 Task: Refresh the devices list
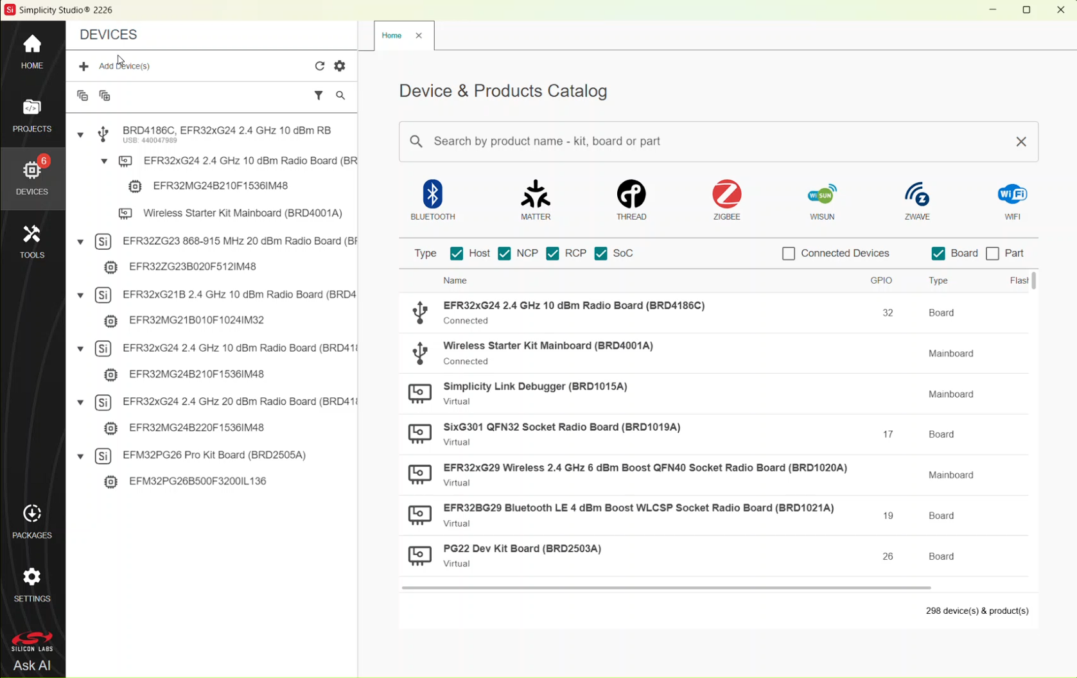point(320,66)
